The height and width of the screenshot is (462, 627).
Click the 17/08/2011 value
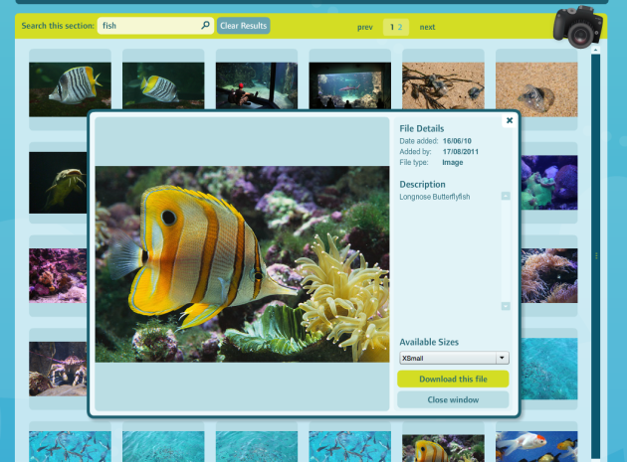pyautogui.click(x=460, y=152)
